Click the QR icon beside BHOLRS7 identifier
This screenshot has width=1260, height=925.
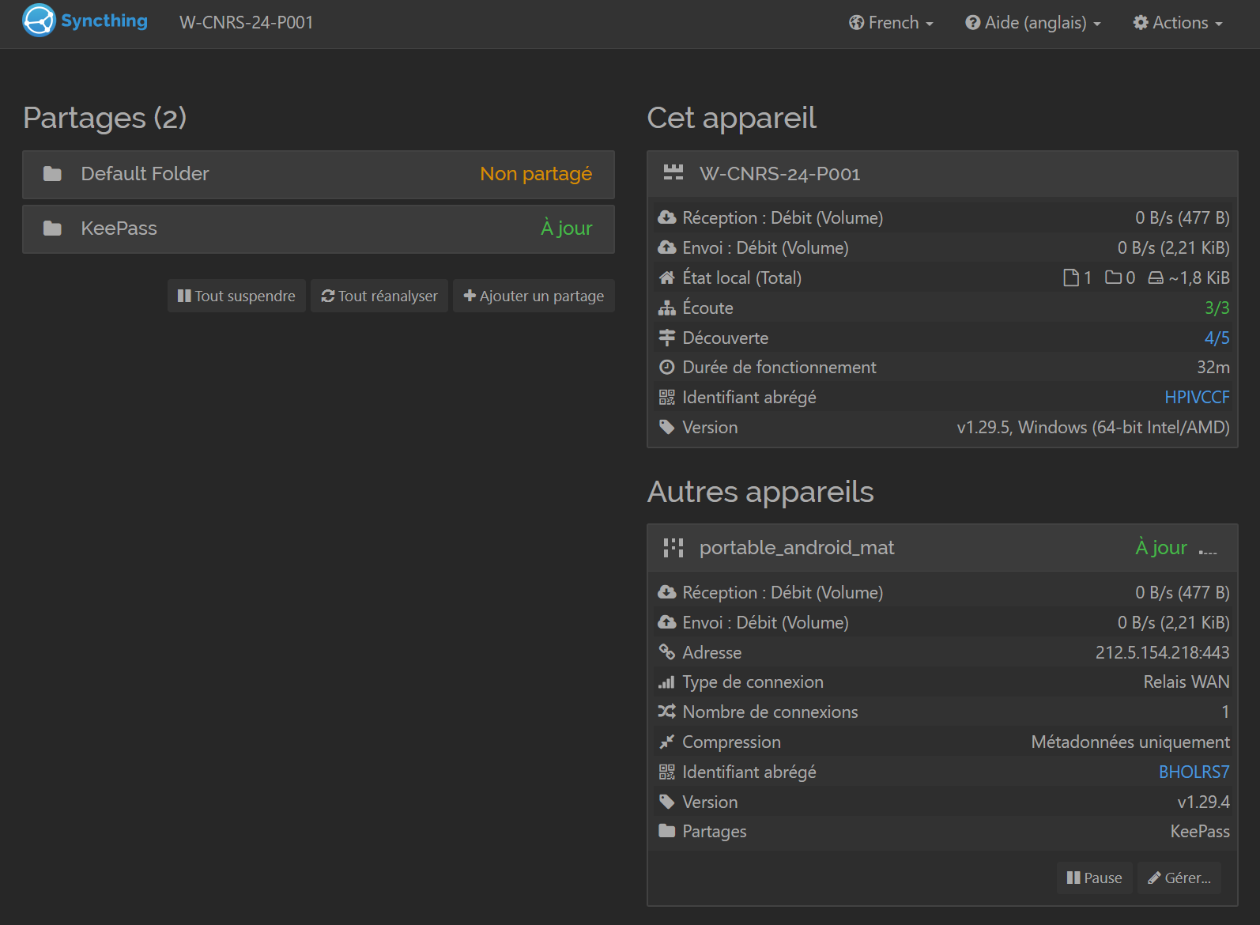667,772
